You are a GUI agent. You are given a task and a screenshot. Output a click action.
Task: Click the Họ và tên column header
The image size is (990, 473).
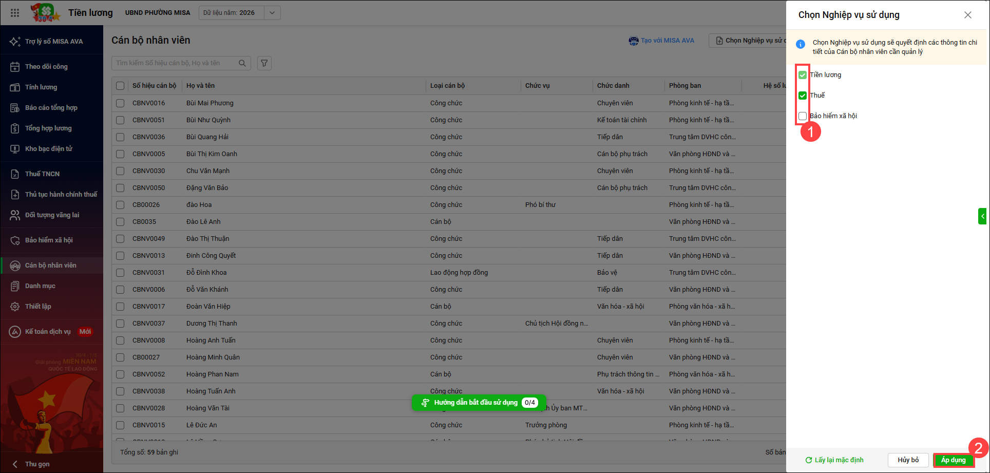(x=201, y=86)
